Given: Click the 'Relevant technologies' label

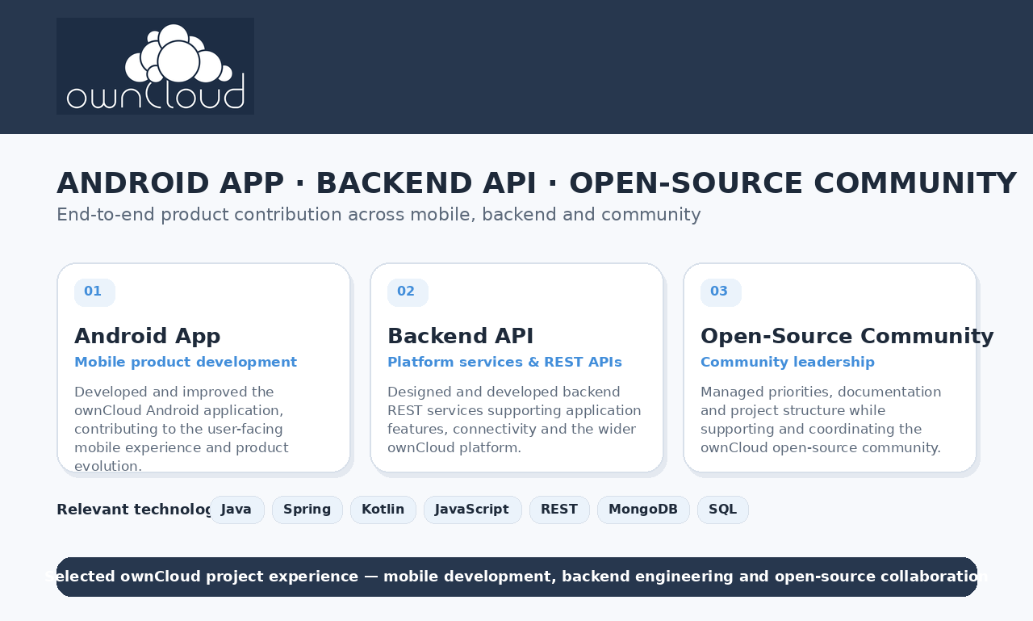Looking at the screenshot, I should click(x=134, y=510).
